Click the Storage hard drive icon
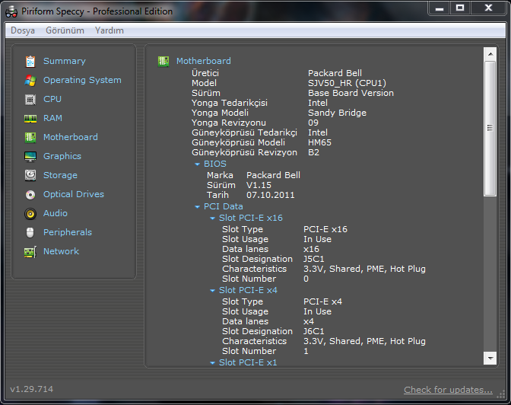Image resolution: width=511 pixels, height=405 pixels. tap(30, 175)
